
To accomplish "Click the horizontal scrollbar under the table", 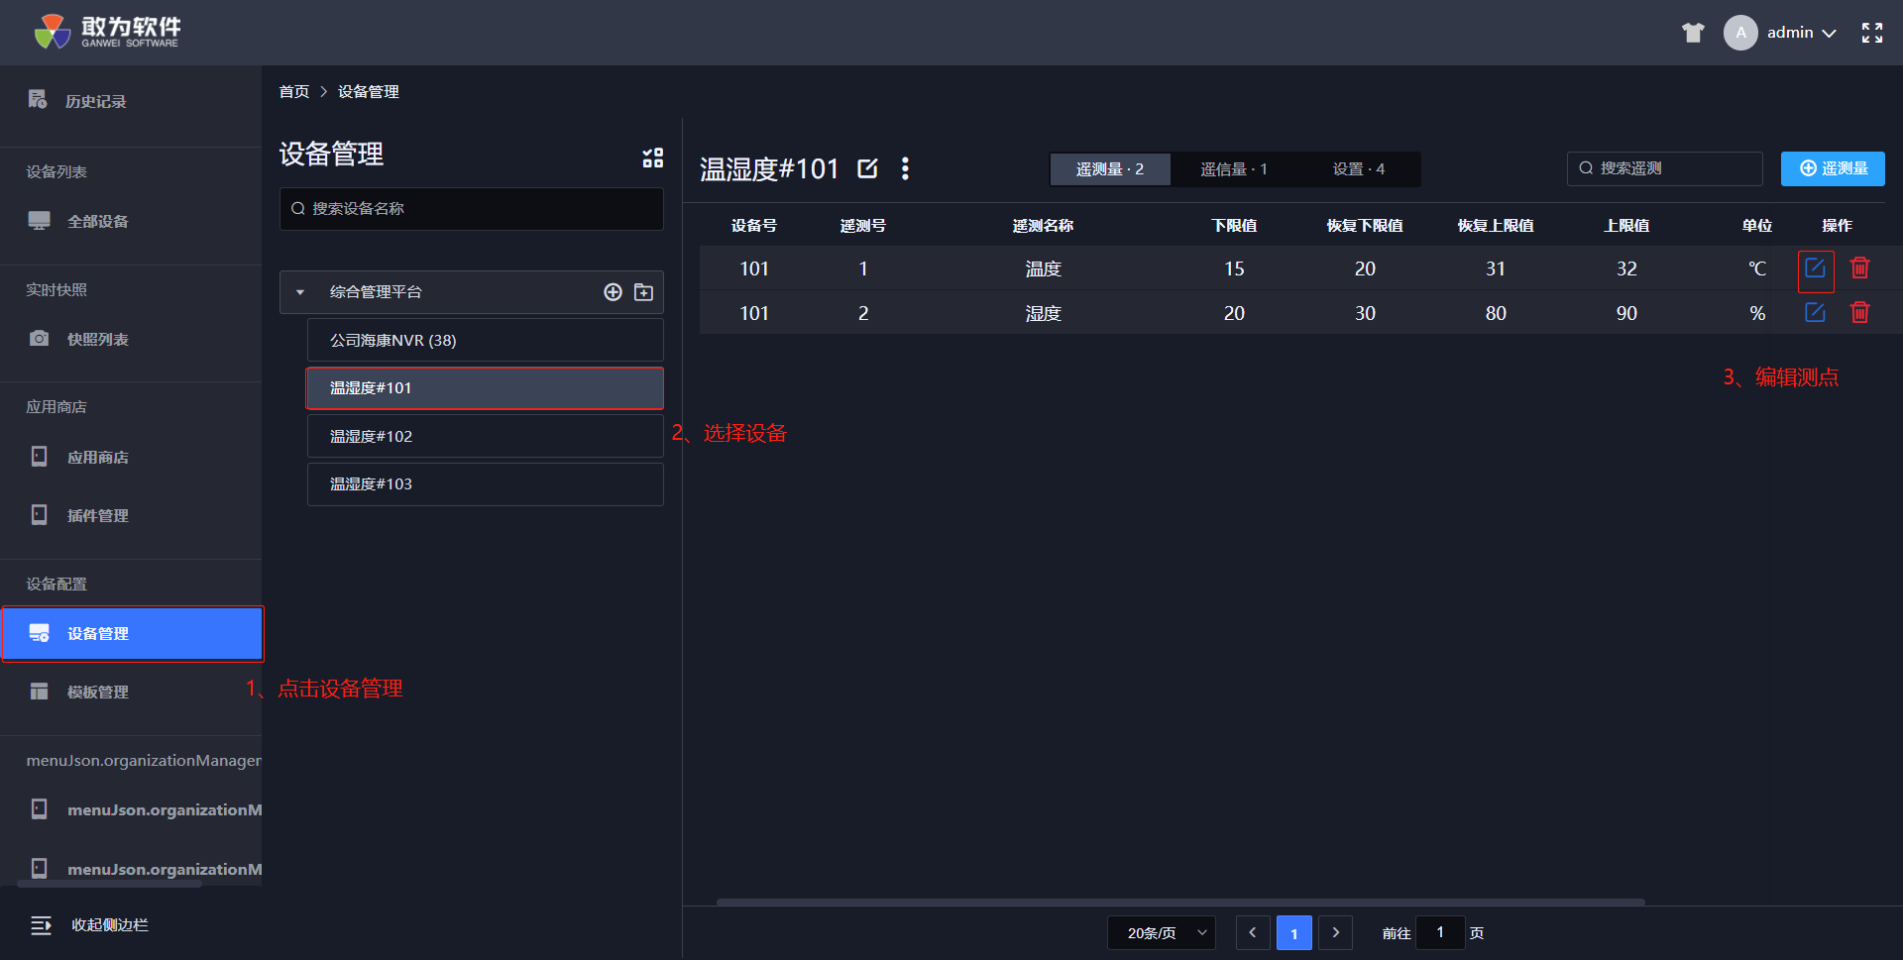I will (1180, 903).
